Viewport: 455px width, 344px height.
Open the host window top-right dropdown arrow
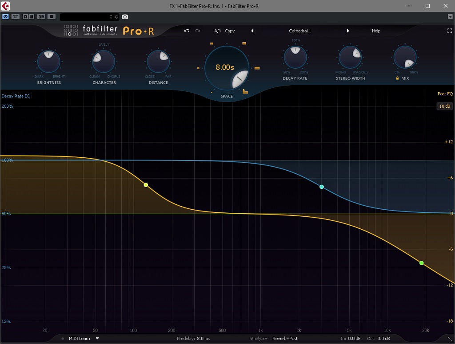coord(450,17)
